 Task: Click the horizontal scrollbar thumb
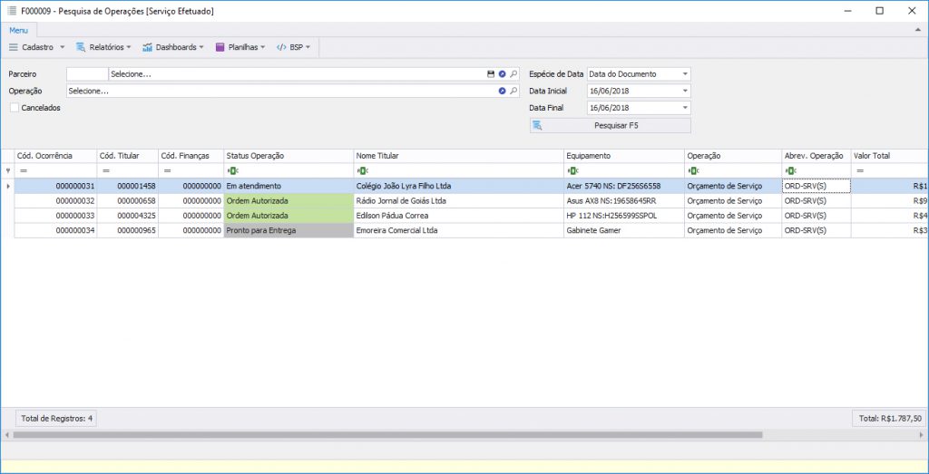pos(387,434)
